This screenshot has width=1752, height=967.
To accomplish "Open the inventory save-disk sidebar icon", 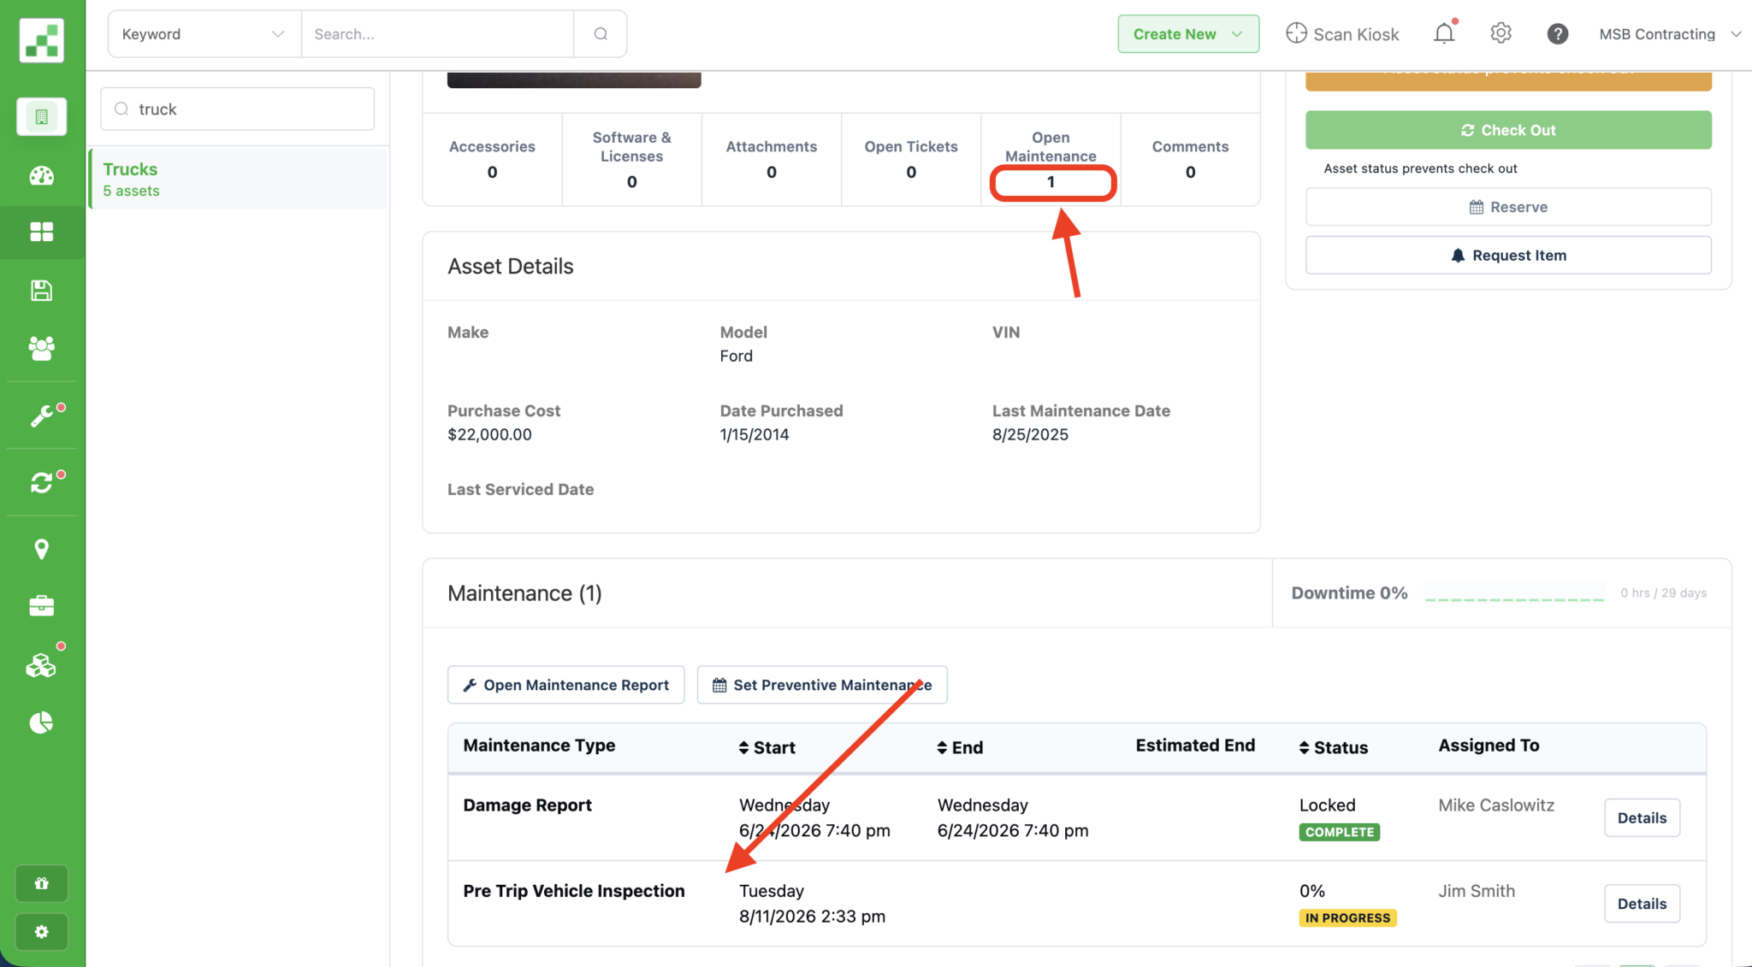I will 41,290.
